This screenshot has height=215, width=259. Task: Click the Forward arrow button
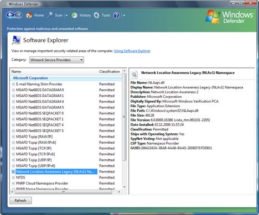(x=19, y=15)
